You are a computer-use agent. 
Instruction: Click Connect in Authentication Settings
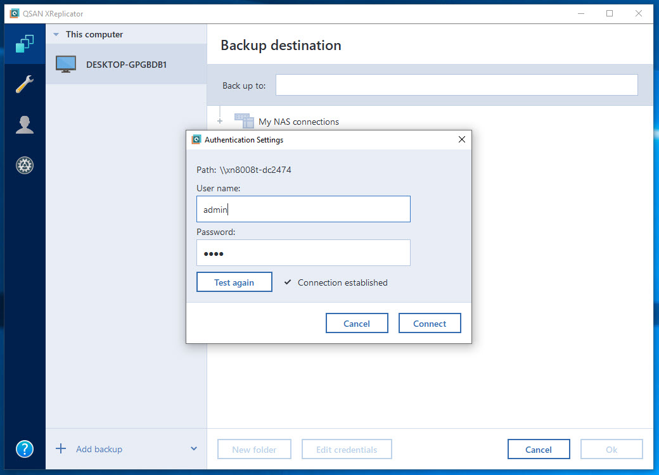click(x=430, y=324)
